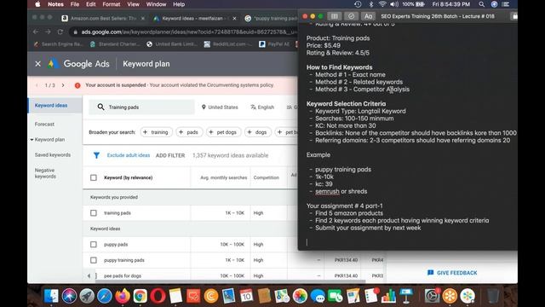Screen dimensions: 545x307
Task: Toggle Notes column view button
Action: point(335,16)
